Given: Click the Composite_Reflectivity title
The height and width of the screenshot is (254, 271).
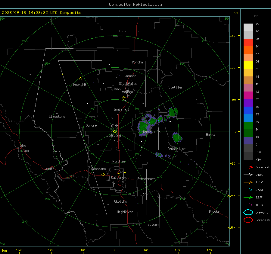Looking at the screenshot, I should [x=135, y=5].
